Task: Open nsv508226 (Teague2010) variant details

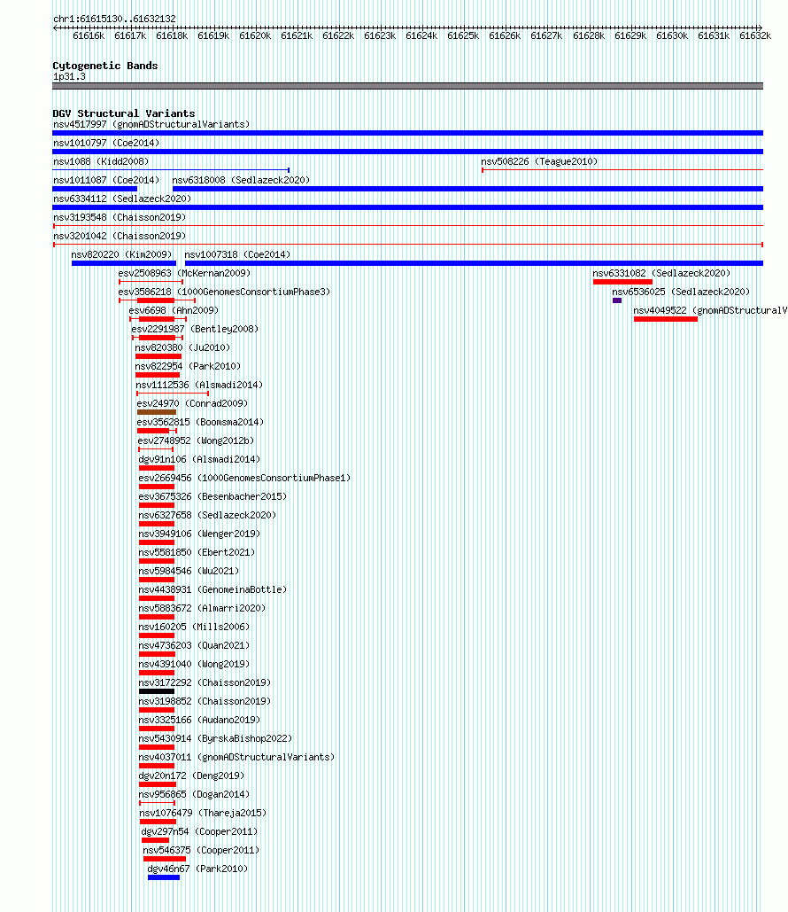Action: pyautogui.click(x=539, y=161)
